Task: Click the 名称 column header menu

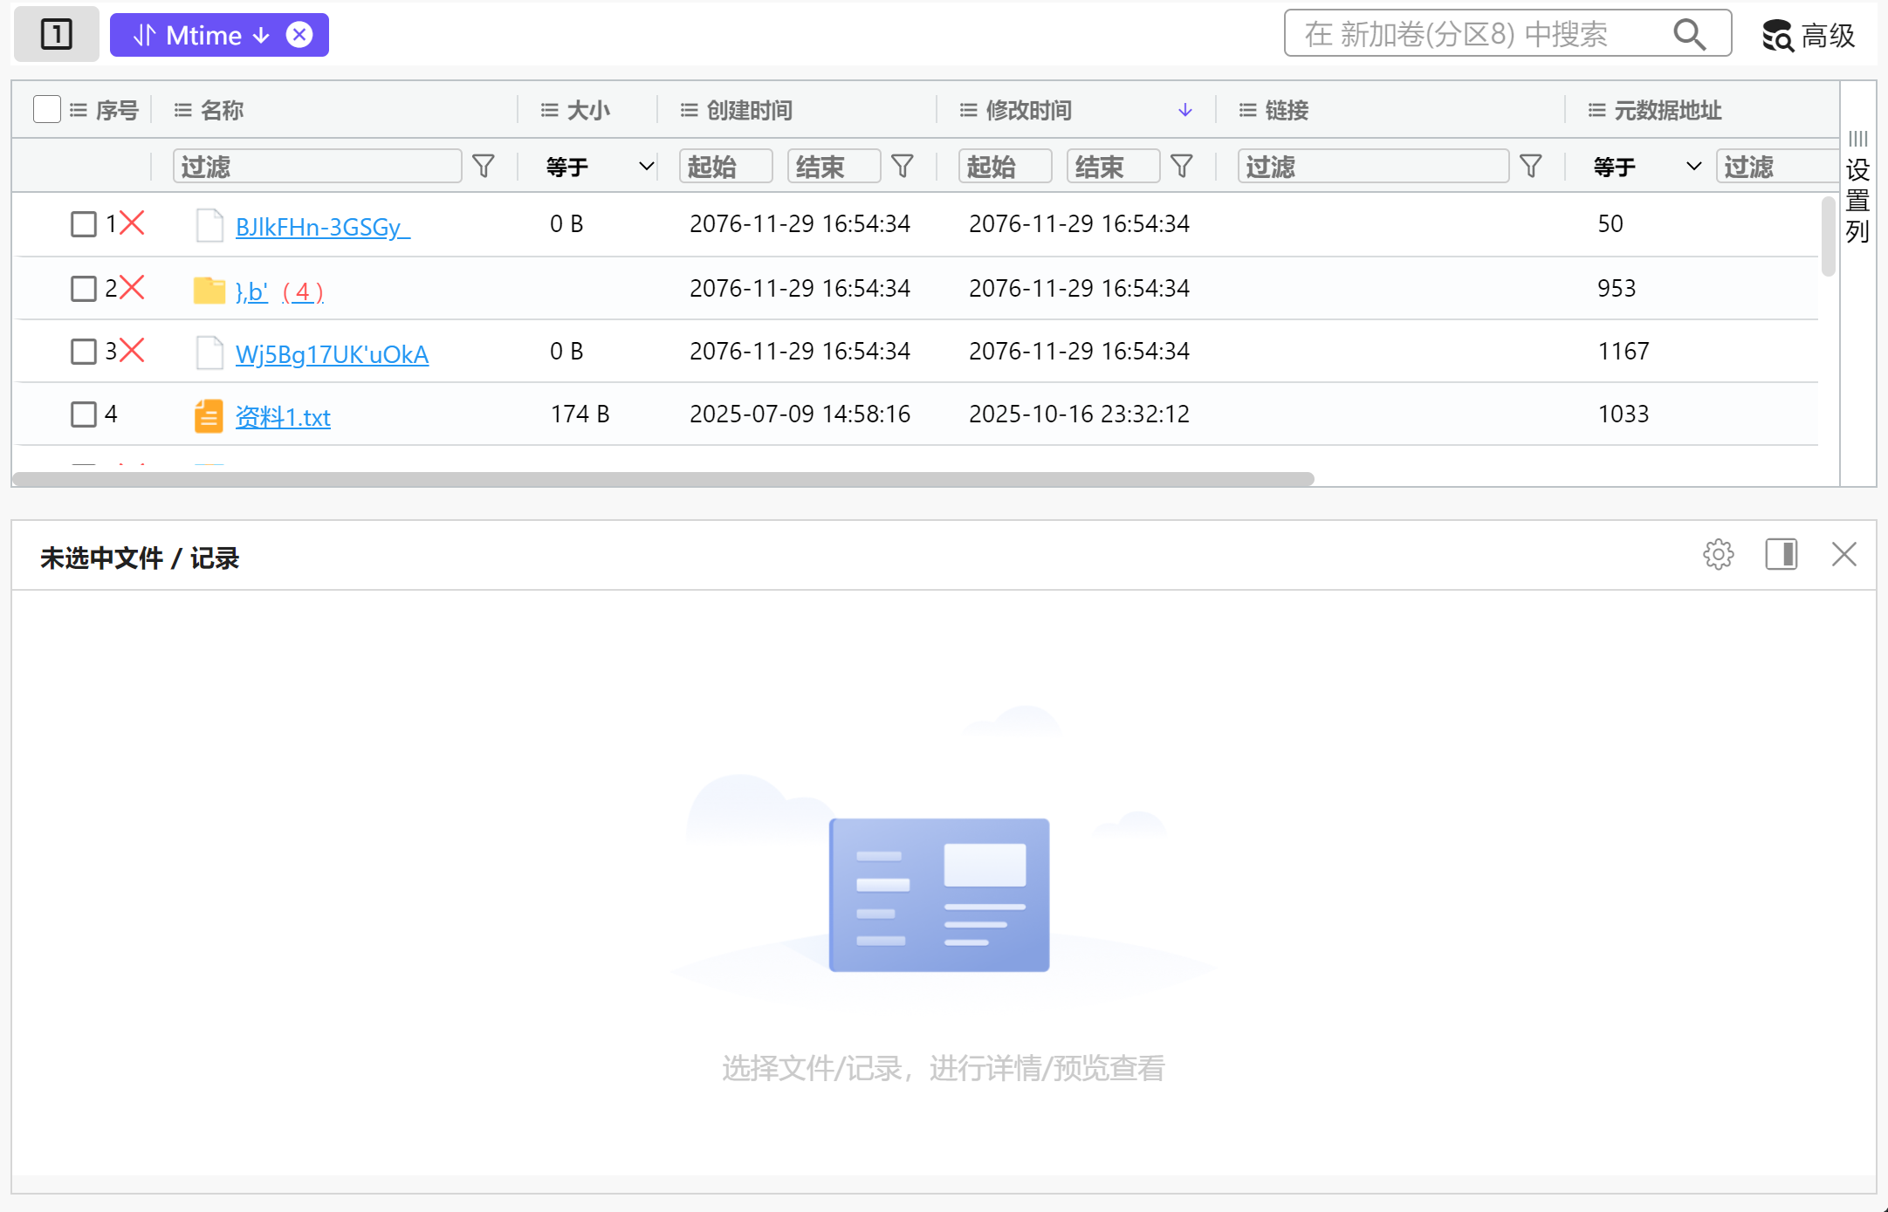Action: [182, 110]
